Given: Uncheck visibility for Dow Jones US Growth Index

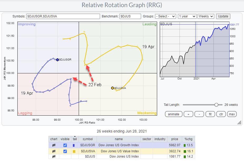Looking at the screenshot, I should click(x=65, y=145).
